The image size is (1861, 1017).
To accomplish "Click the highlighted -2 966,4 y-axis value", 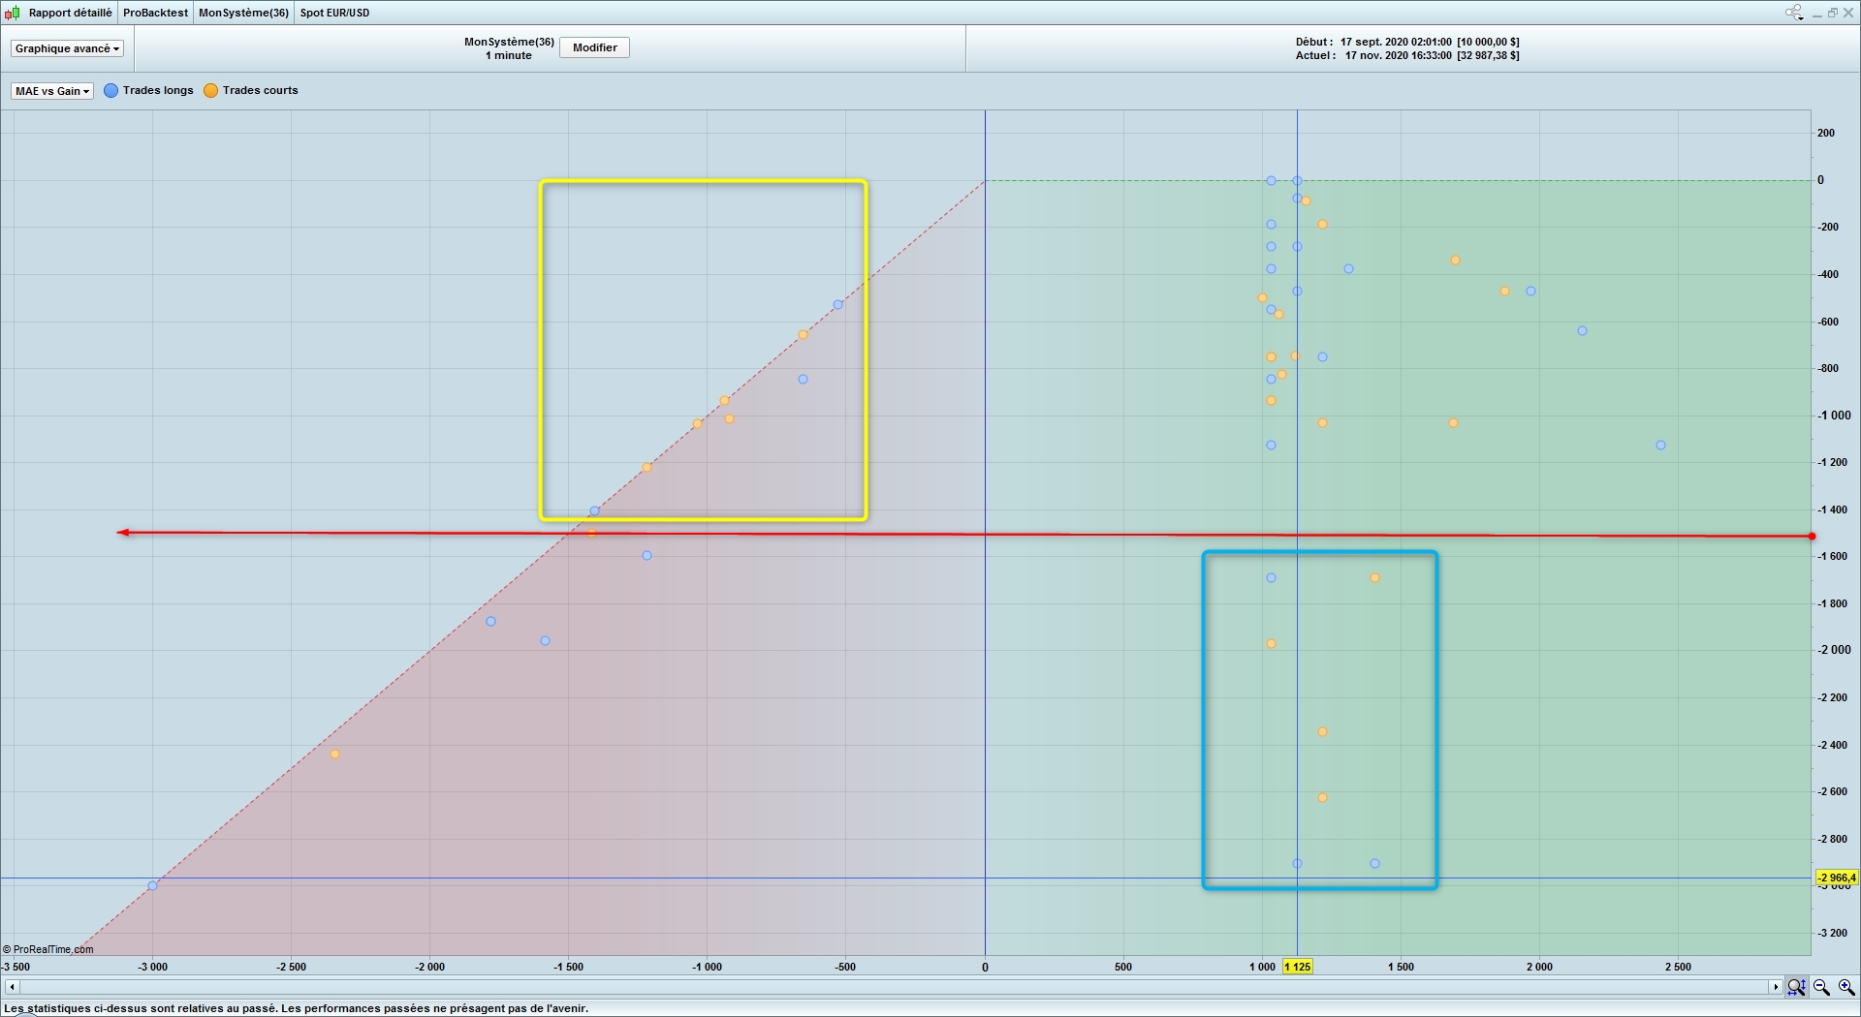I will (x=1837, y=878).
